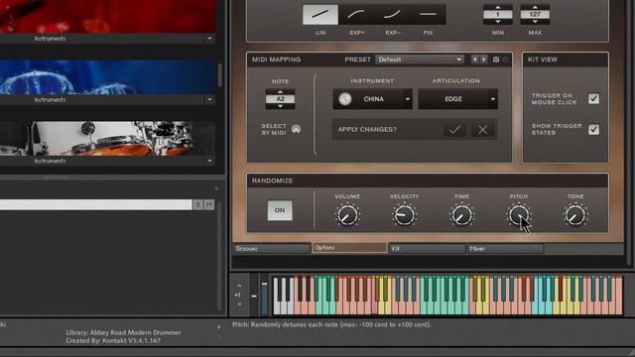
Task: Click the keyboard pitch bend wheel
Action: pos(254,296)
